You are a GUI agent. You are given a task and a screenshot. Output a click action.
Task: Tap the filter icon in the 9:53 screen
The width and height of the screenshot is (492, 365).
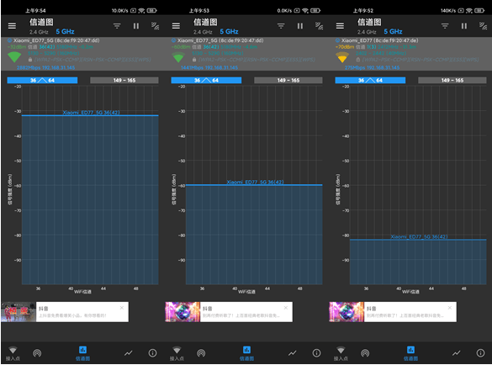coord(281,26)
